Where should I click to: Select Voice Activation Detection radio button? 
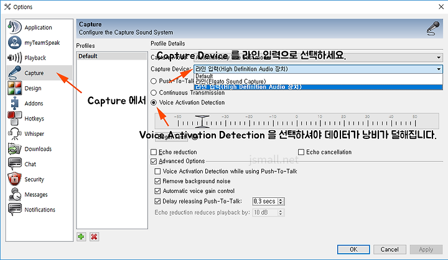pyautogui.click(x=154, y=102)
